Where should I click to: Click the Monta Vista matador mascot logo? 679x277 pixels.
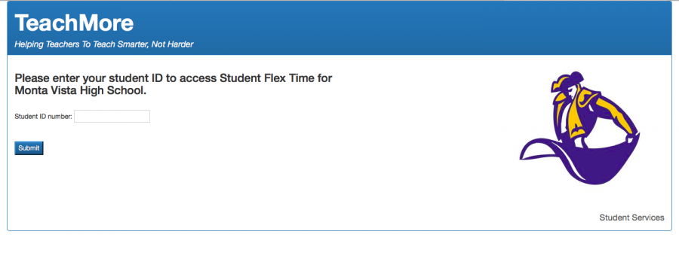580,127
